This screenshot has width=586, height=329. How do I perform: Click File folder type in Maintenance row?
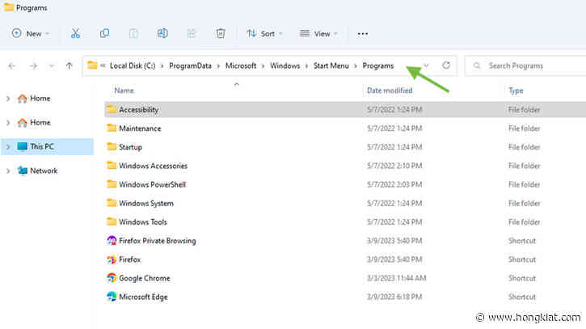point(525,129)
